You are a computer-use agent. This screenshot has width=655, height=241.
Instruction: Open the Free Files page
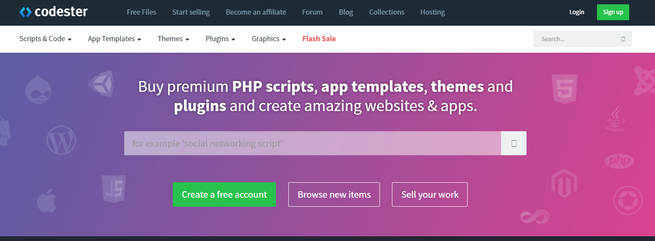pyautogui.click(x=141, y=12)
